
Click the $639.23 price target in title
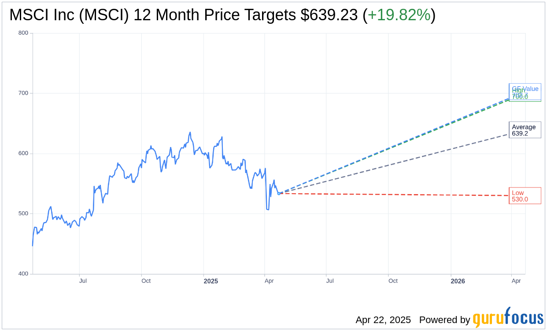(x=329, y=15)
